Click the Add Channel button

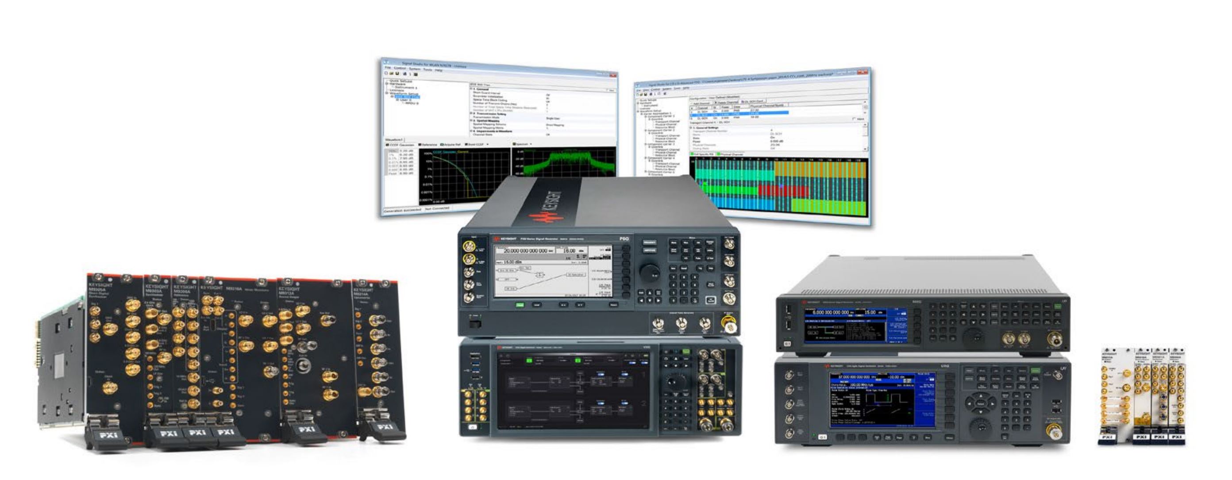pyautogui.click(x=701, y=104)
